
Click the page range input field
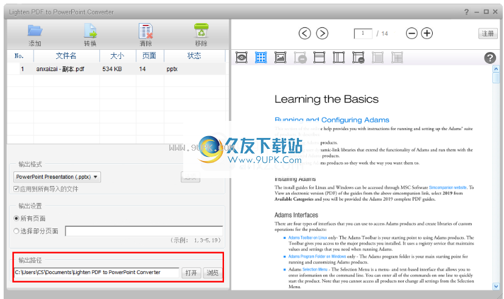point(144,231)
